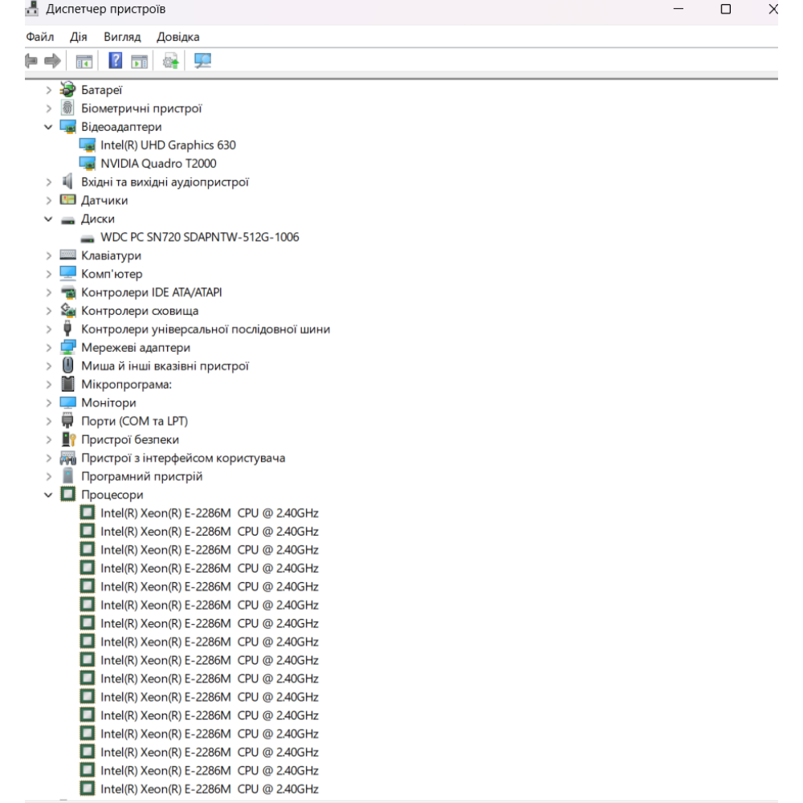Expand the Мережеві адаптери category

49,348
